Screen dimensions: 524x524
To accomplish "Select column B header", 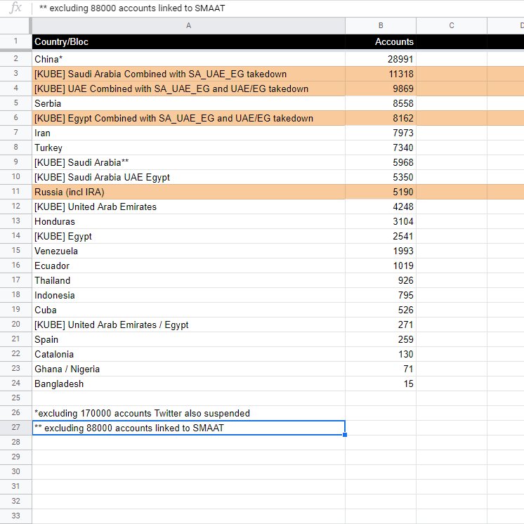I will click(381, 26).
